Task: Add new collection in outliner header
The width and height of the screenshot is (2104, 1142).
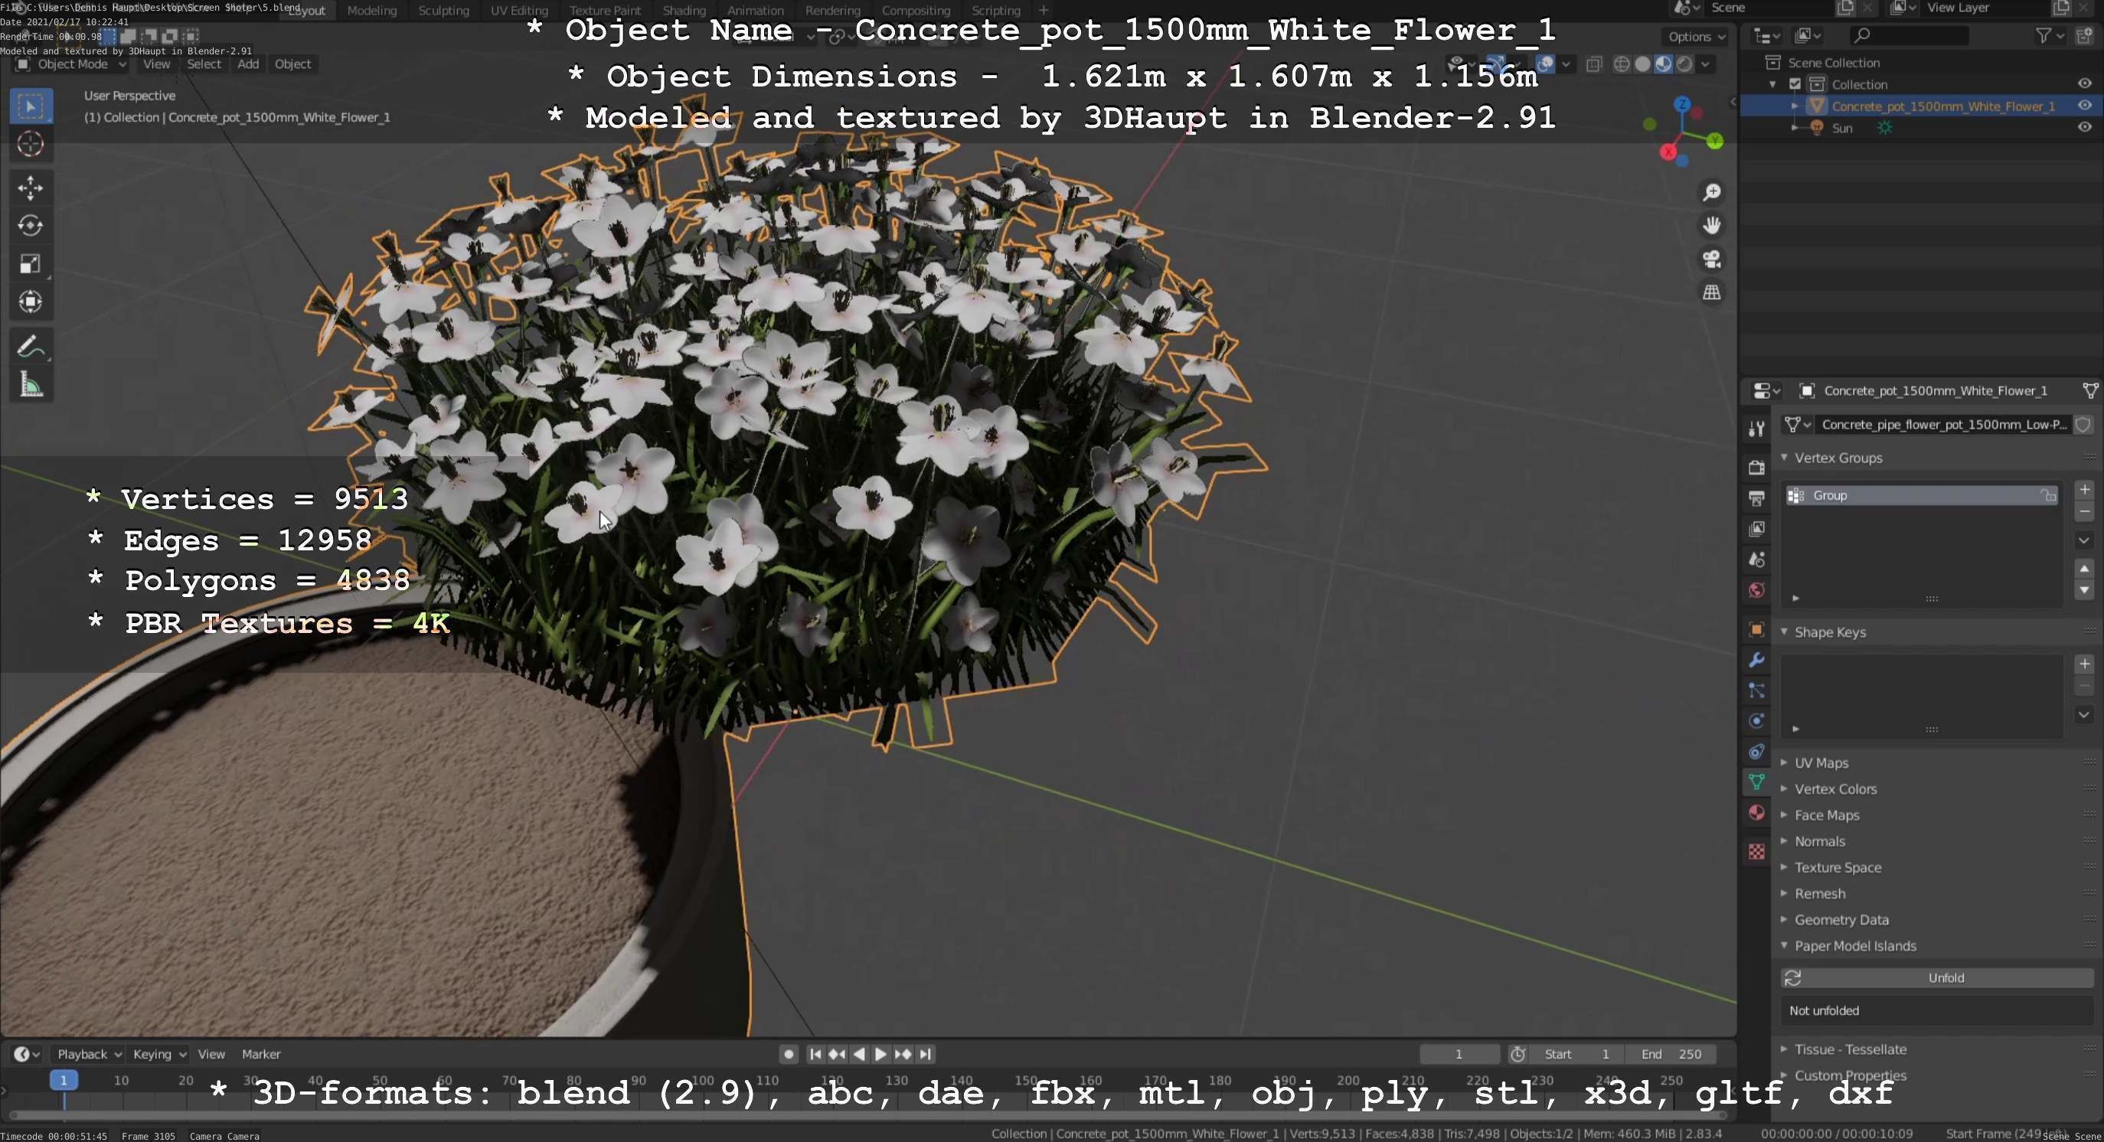Action: pos(2083,35)
